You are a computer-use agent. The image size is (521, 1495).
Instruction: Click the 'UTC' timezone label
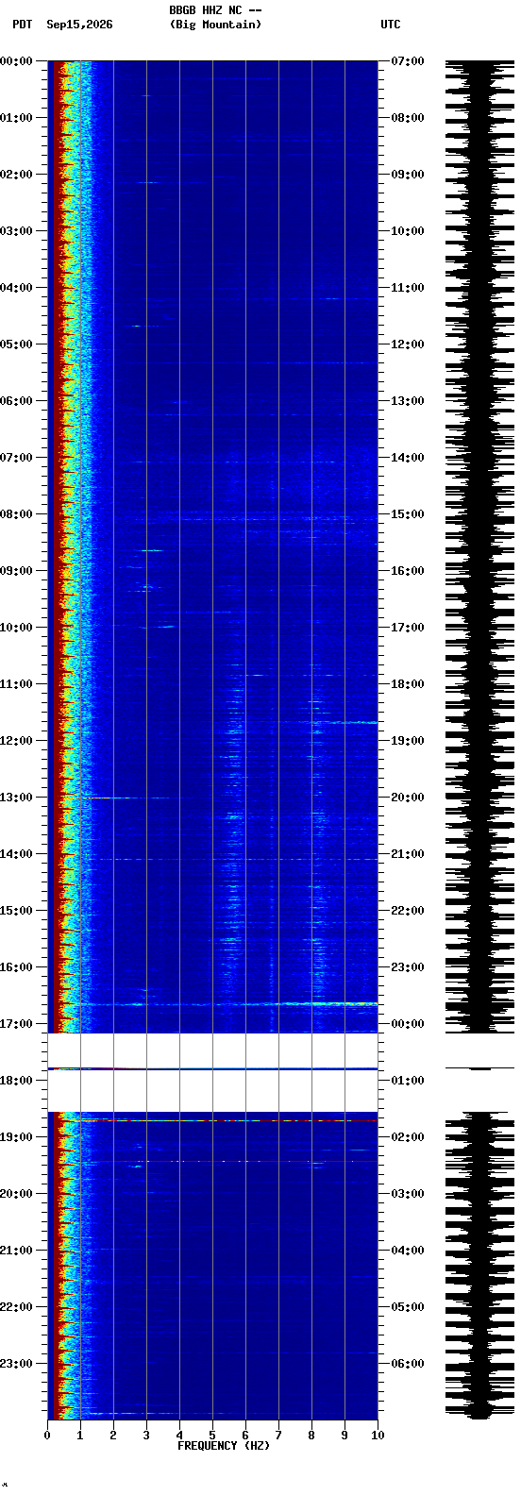coord(391,25)
